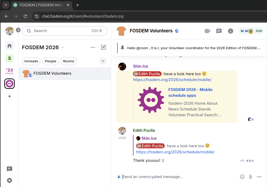Open the FOSDEM 2026 - Mobile schedule apps preview title
The height and width of the screenshot is (187, 267).
[x=190, y=93]
